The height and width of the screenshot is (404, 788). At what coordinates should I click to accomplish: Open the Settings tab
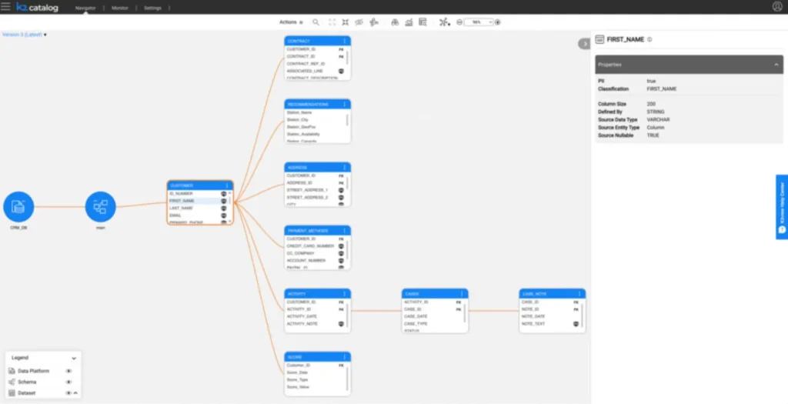tap(152, 8)
